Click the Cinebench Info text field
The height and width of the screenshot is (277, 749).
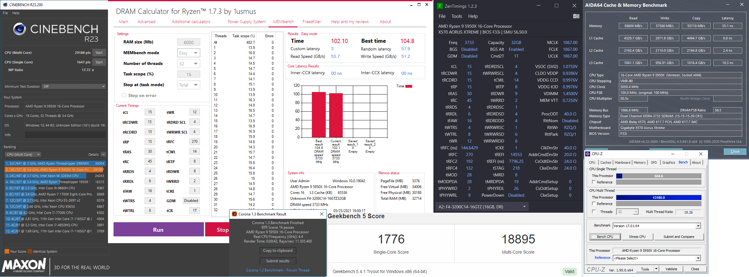[65, 135]
